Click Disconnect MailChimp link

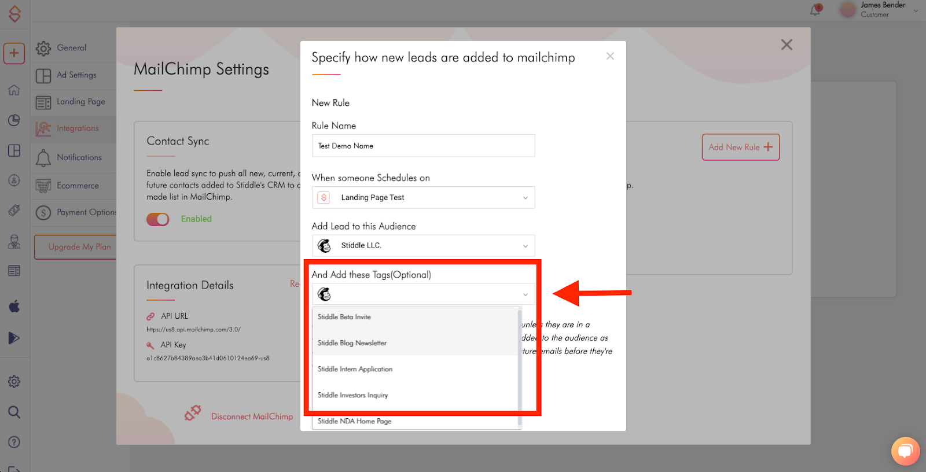[x=252, y=416]
